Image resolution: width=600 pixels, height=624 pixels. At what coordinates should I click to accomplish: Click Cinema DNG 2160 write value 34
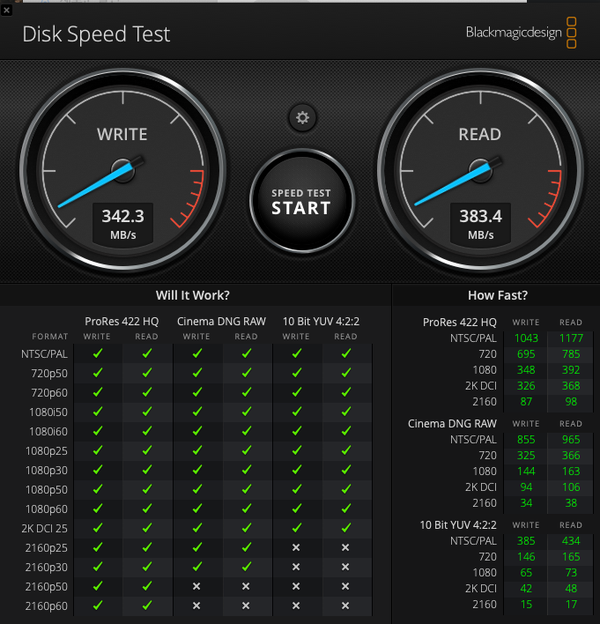pyautogui.click(x=526, y=503)
